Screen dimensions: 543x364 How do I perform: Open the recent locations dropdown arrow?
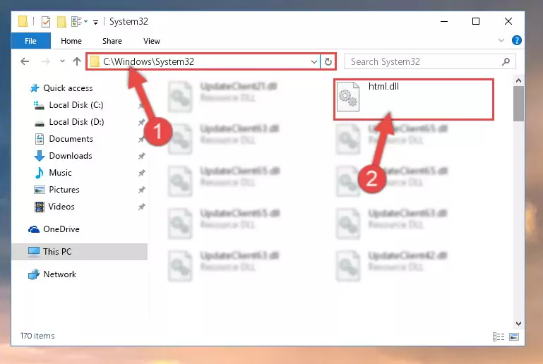[62, 61]
